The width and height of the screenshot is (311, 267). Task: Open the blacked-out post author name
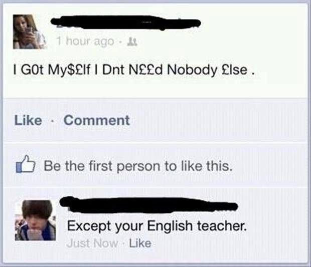click(x=125, y=23)
